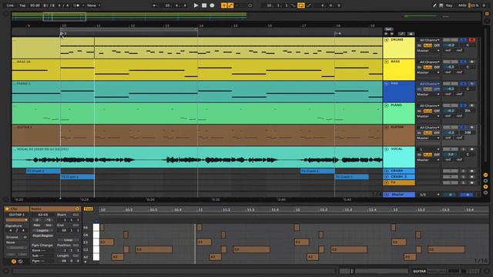The width and height of the screenshot is (493, 277).
Task: Show or hide the Track Delay section
Action: (485, 192)
